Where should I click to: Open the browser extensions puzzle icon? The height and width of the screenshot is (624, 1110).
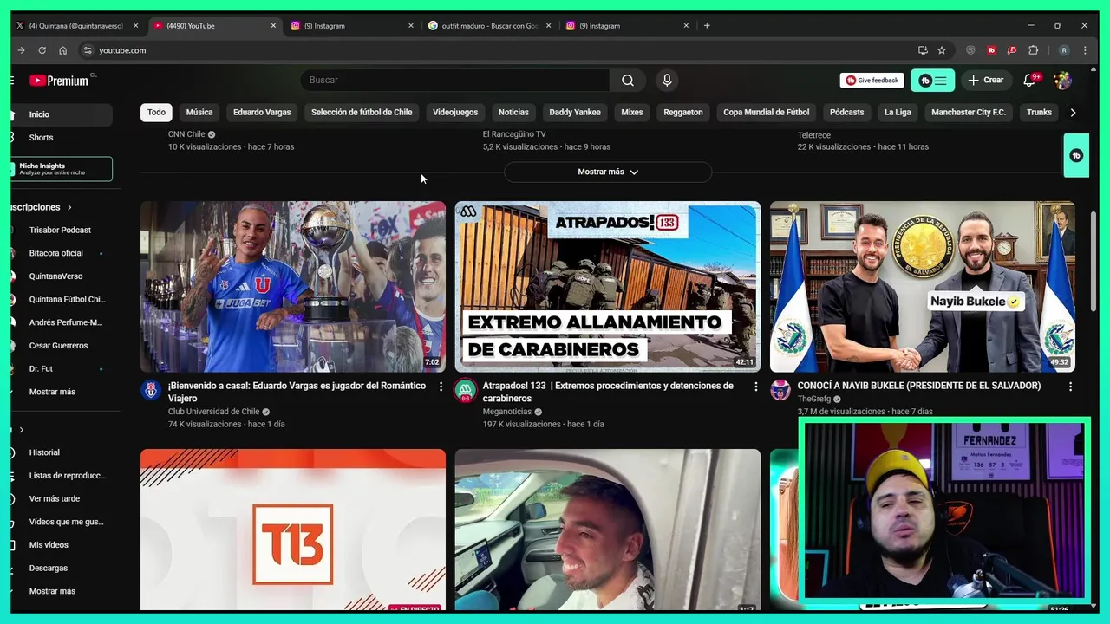[1034, 50]
